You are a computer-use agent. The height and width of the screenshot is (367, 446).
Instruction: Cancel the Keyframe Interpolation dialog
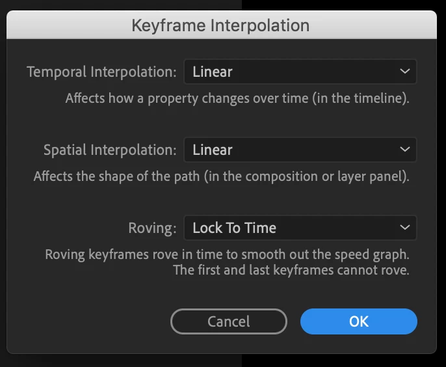click(228, 321)
